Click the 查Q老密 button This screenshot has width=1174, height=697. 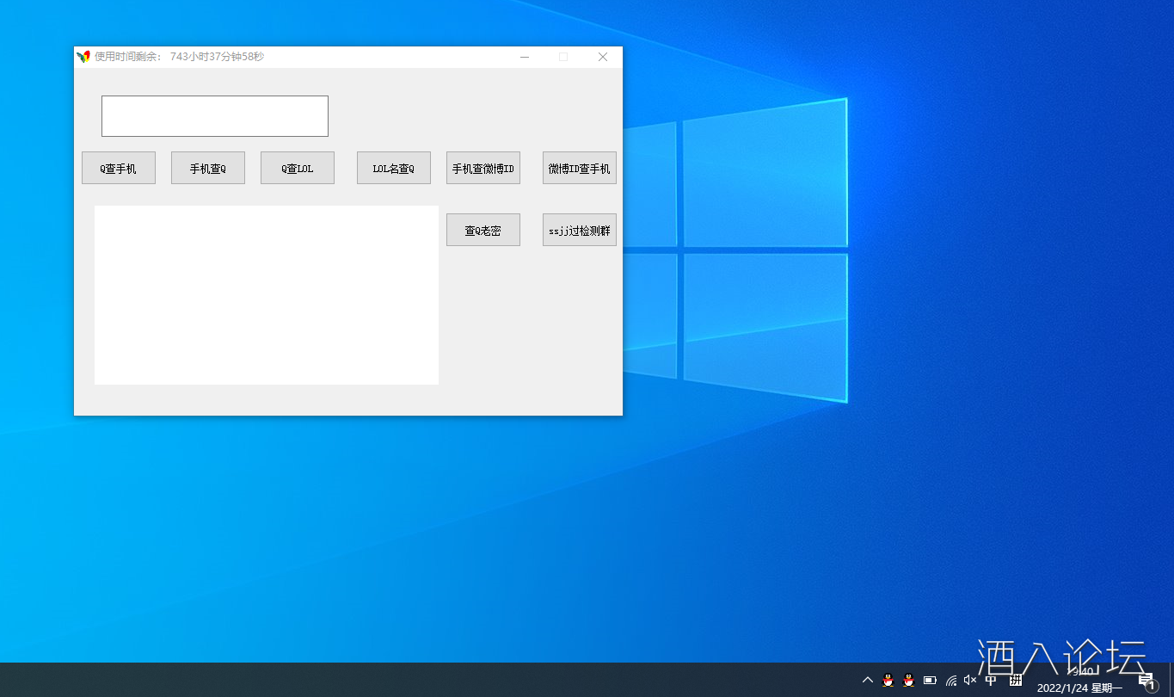(483, 230)
